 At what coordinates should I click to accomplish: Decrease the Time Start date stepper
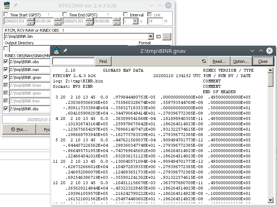click(x=31, y=23)
